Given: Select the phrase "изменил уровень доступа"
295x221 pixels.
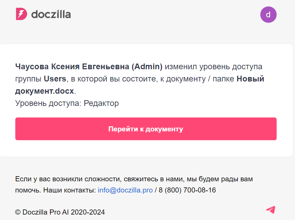Looking at the screenshot, I should point(214,67).
